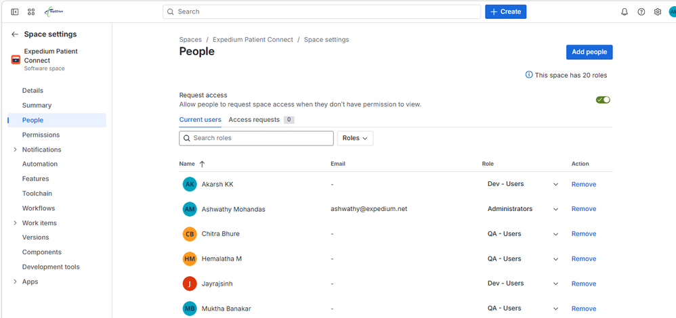676x318 pixels.
Task: Remove Akarsh KK from the space
Action: pyautogui.click(x=584, y=185)
